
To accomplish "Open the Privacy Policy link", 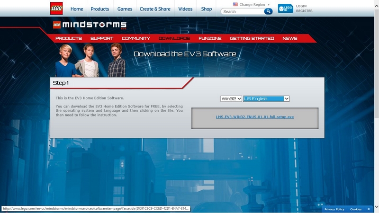I will (x=334, y=209).
